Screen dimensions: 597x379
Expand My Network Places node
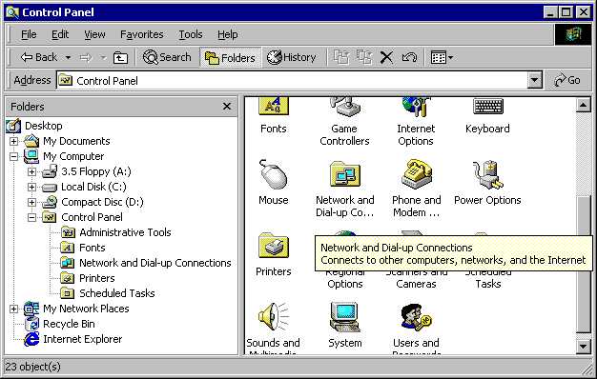point(13,309)
